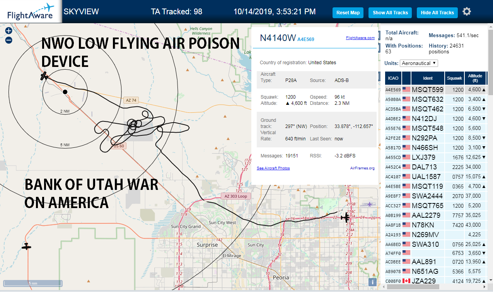Select MSQT765 aircraft row
Image resolution: width=493 pixels, height=292 pixels.
[435, 206]
